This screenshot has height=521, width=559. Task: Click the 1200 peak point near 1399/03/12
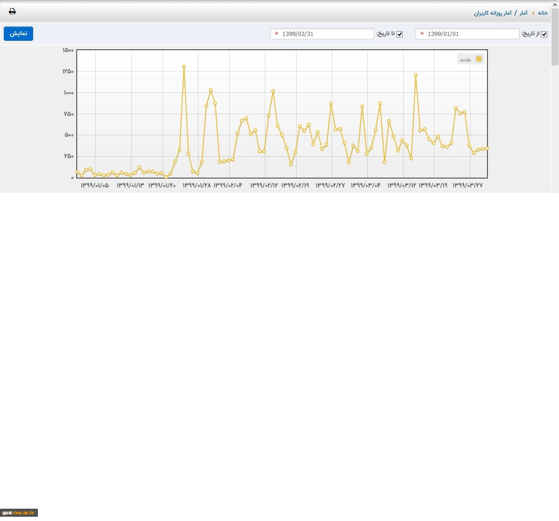tap(415, 75)
